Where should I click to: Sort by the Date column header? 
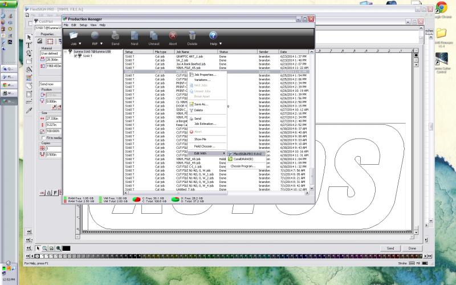294,52
